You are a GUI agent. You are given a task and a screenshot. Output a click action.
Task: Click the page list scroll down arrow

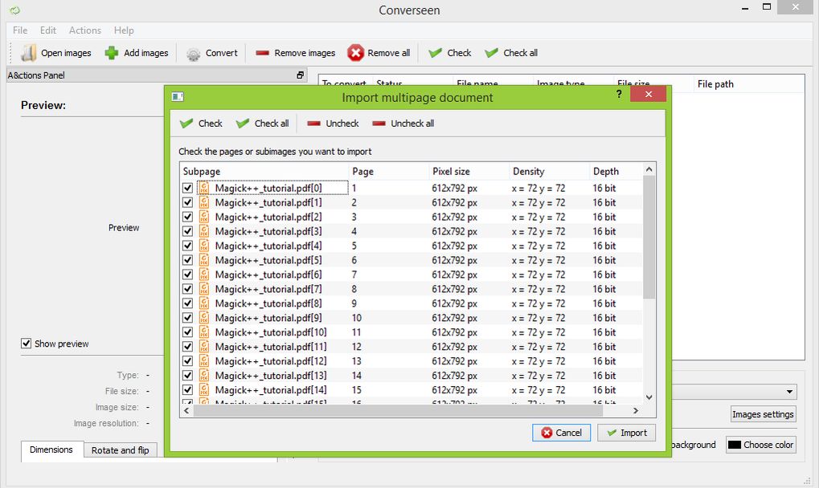649,397
